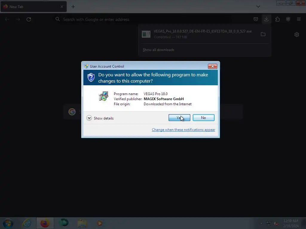Show hidden system tray icons
The image size is (306, 229).
[261, 223]
